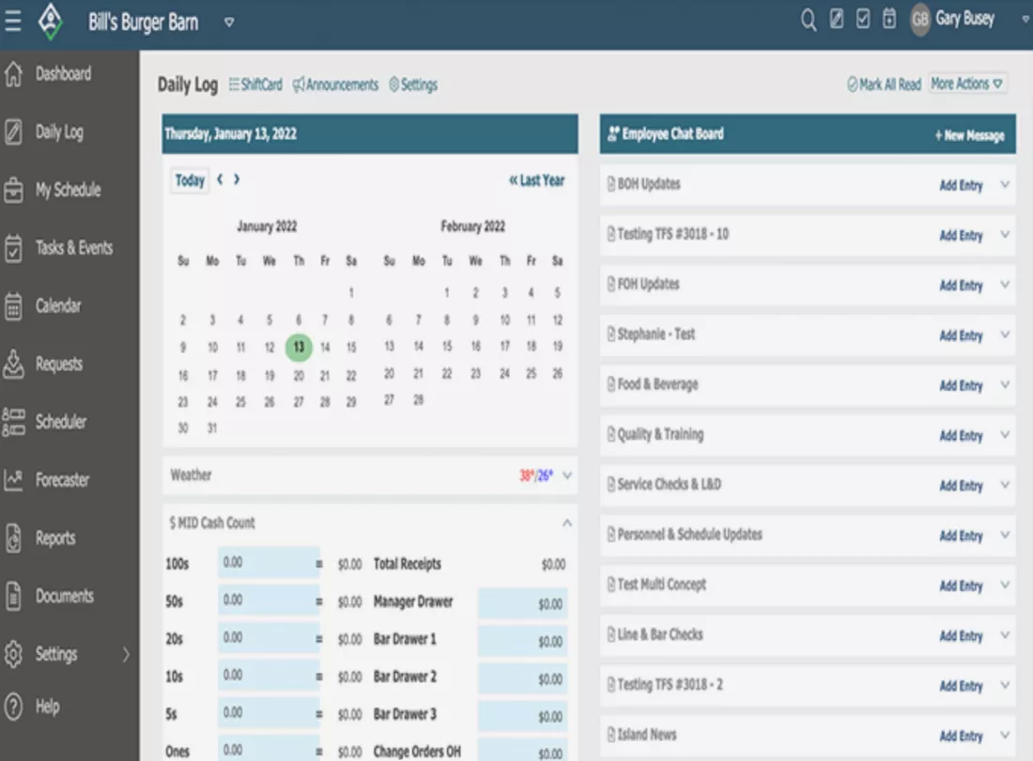
Task: Open the tasks checkmark icon in top bar
Action: [x=861, y=19]
